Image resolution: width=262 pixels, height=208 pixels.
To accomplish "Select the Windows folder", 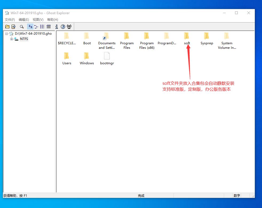I will (x=87, y=58).
